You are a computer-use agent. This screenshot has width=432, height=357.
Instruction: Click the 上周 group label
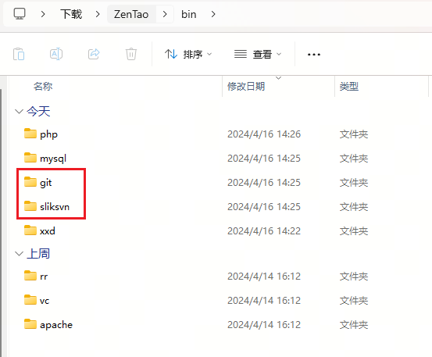point(38,253)
